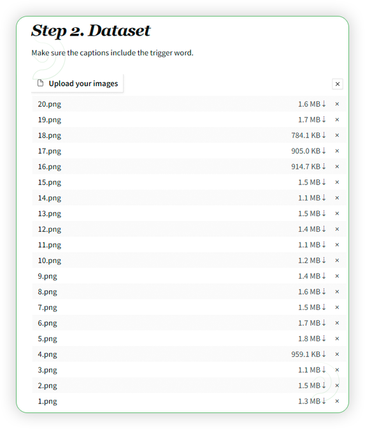
Task: Remove 20.png from the list
Action: click(337, 104)
